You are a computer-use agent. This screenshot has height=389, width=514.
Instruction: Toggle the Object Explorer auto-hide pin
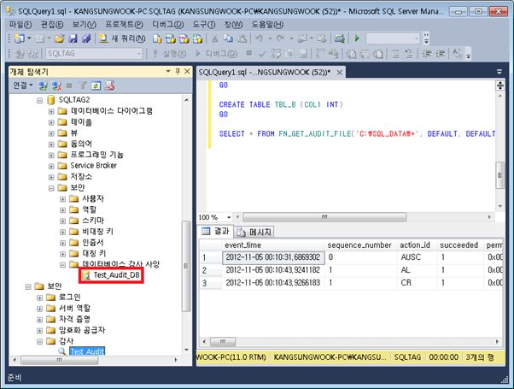[178, 71]
